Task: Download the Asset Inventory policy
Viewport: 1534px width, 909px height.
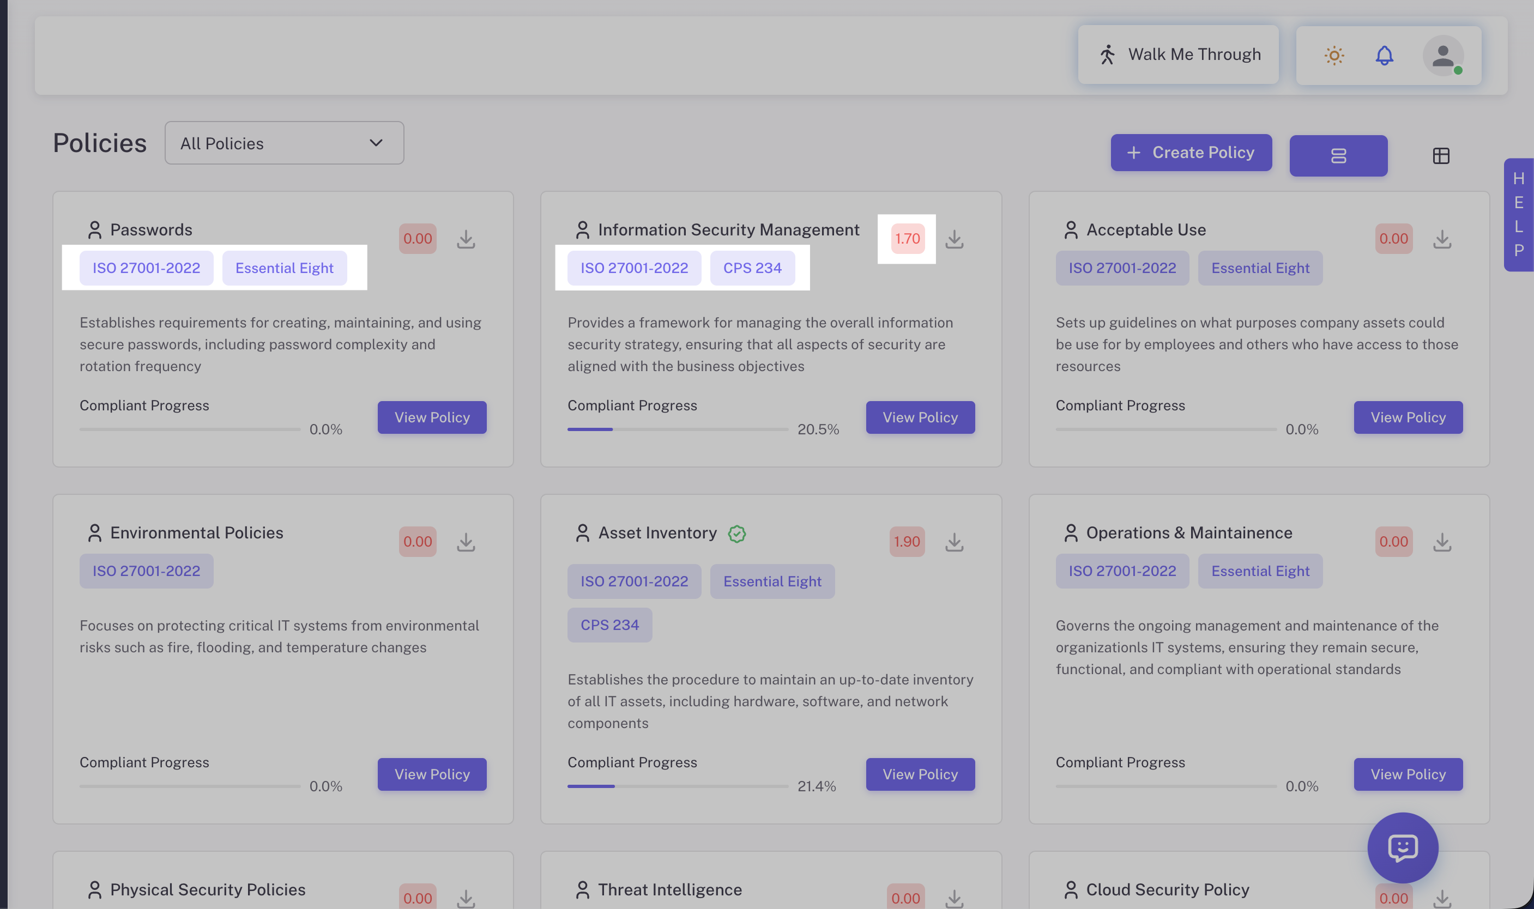Action: [x=954, y=542]
